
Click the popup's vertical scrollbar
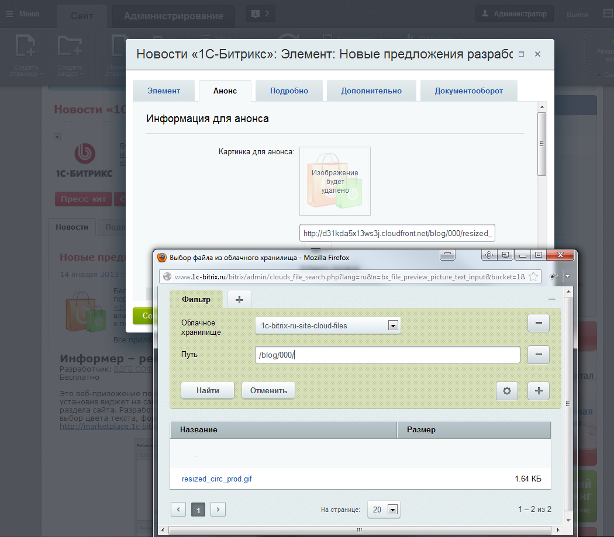[568, 405]
